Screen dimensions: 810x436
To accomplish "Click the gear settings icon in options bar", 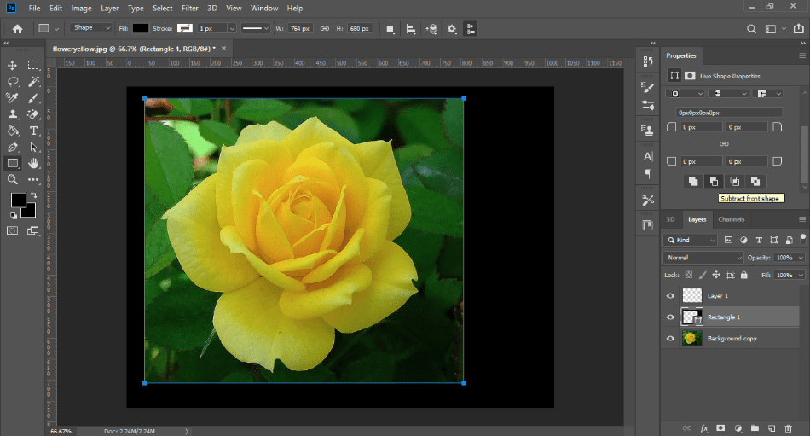I will point(452,29).
